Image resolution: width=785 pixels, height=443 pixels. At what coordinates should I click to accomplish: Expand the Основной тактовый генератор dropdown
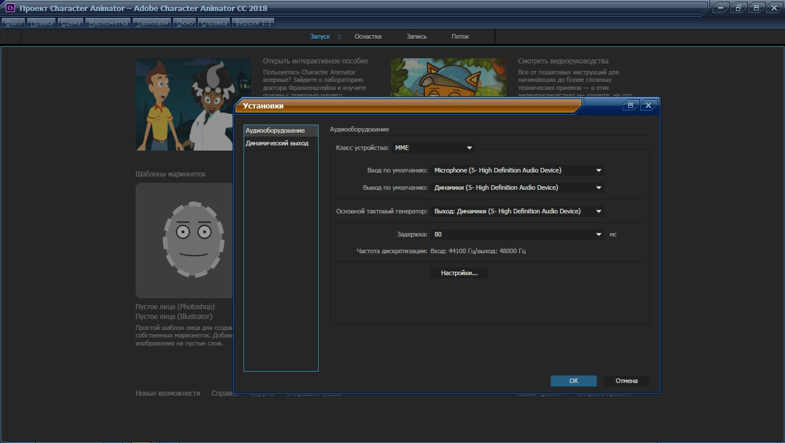tap(518, 211)
